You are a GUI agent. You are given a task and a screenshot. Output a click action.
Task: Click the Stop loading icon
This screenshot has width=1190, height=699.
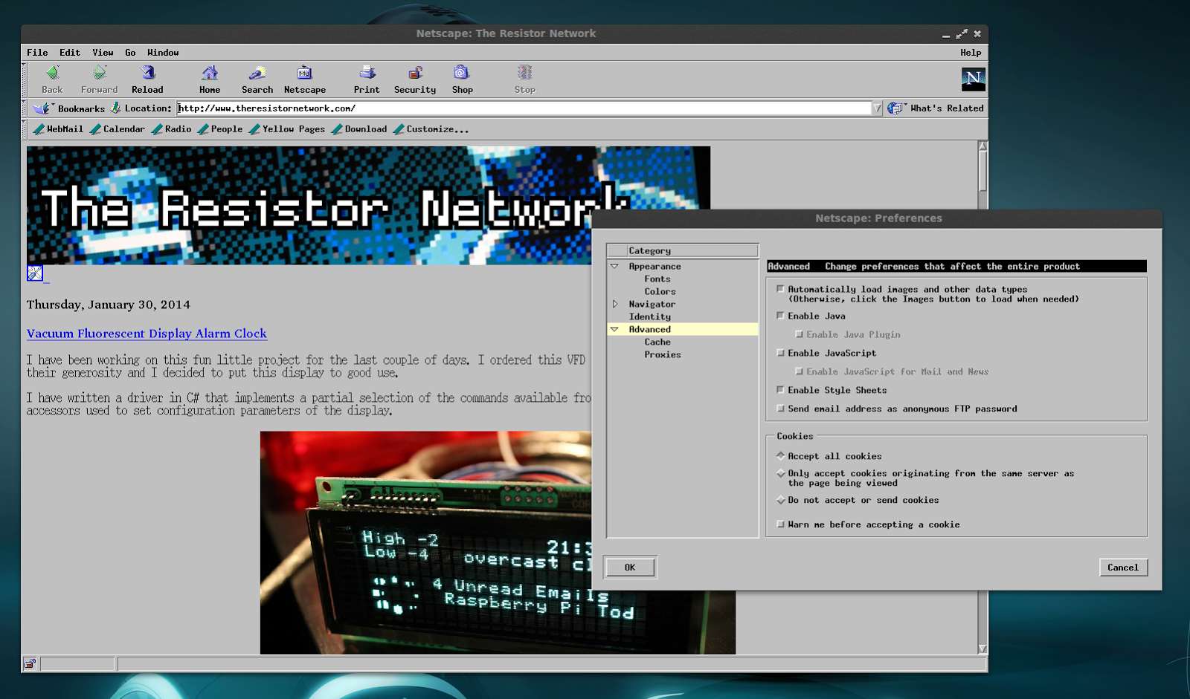[x=524, y=73]
